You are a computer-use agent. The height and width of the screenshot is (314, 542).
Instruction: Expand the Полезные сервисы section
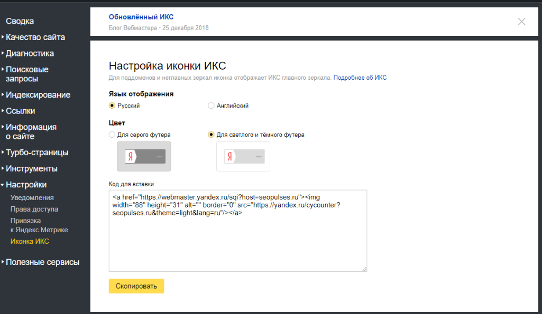(x=42, y=262)
